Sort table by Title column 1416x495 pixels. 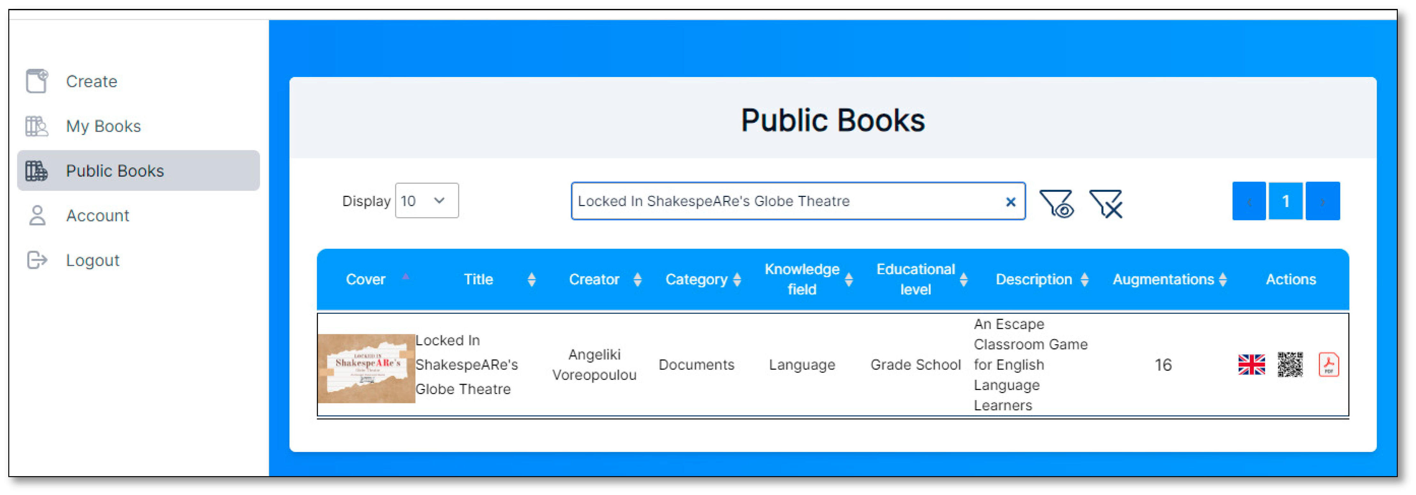531,280
